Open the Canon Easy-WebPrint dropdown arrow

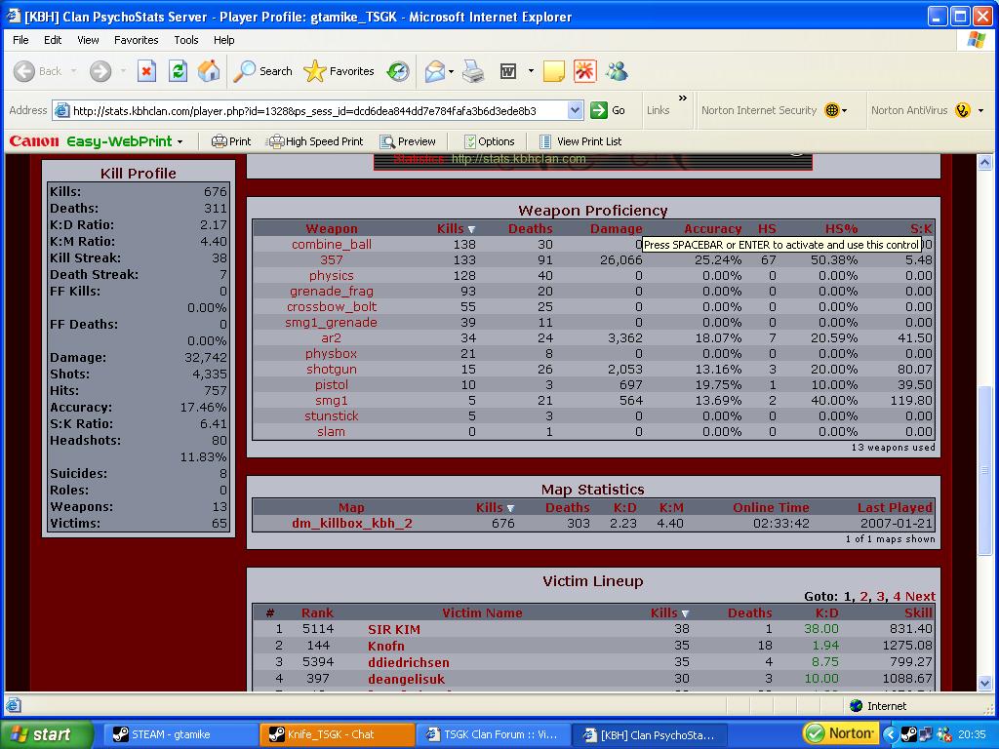coord(180,142)
